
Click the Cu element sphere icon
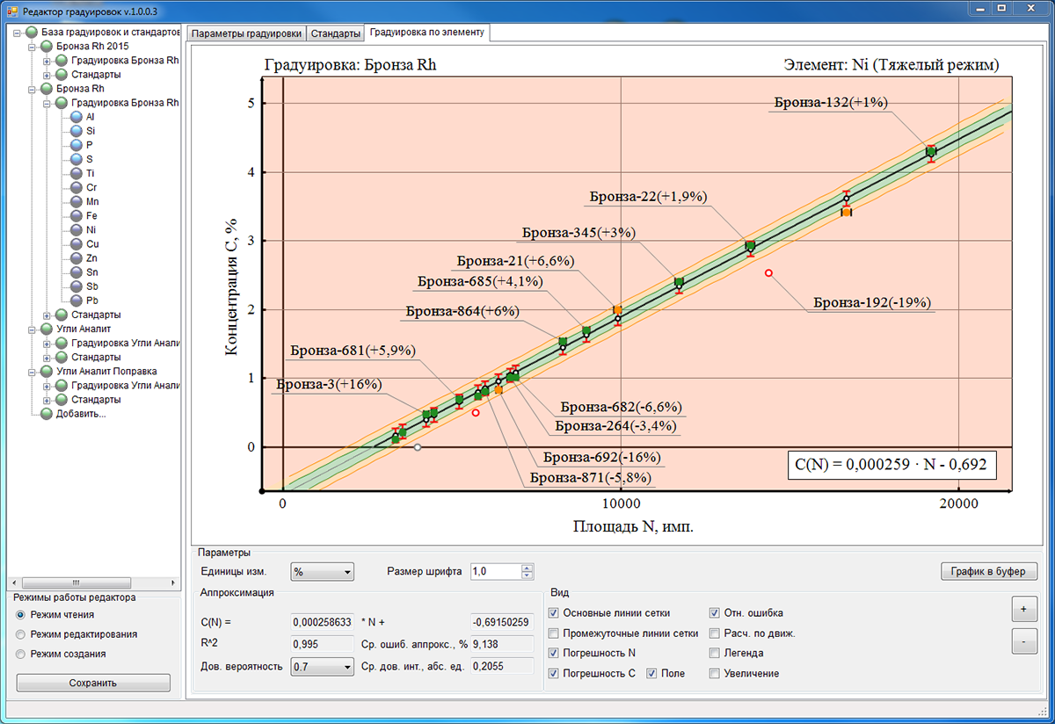coord(76,243)
